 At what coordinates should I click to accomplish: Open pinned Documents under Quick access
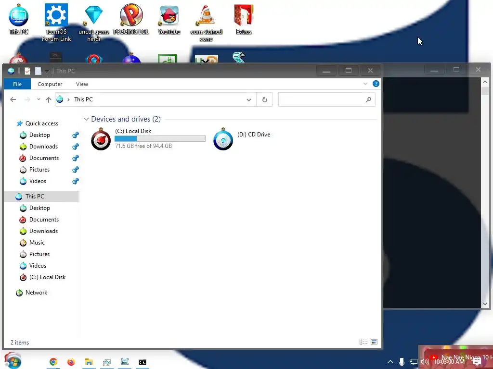pos(44,158)
